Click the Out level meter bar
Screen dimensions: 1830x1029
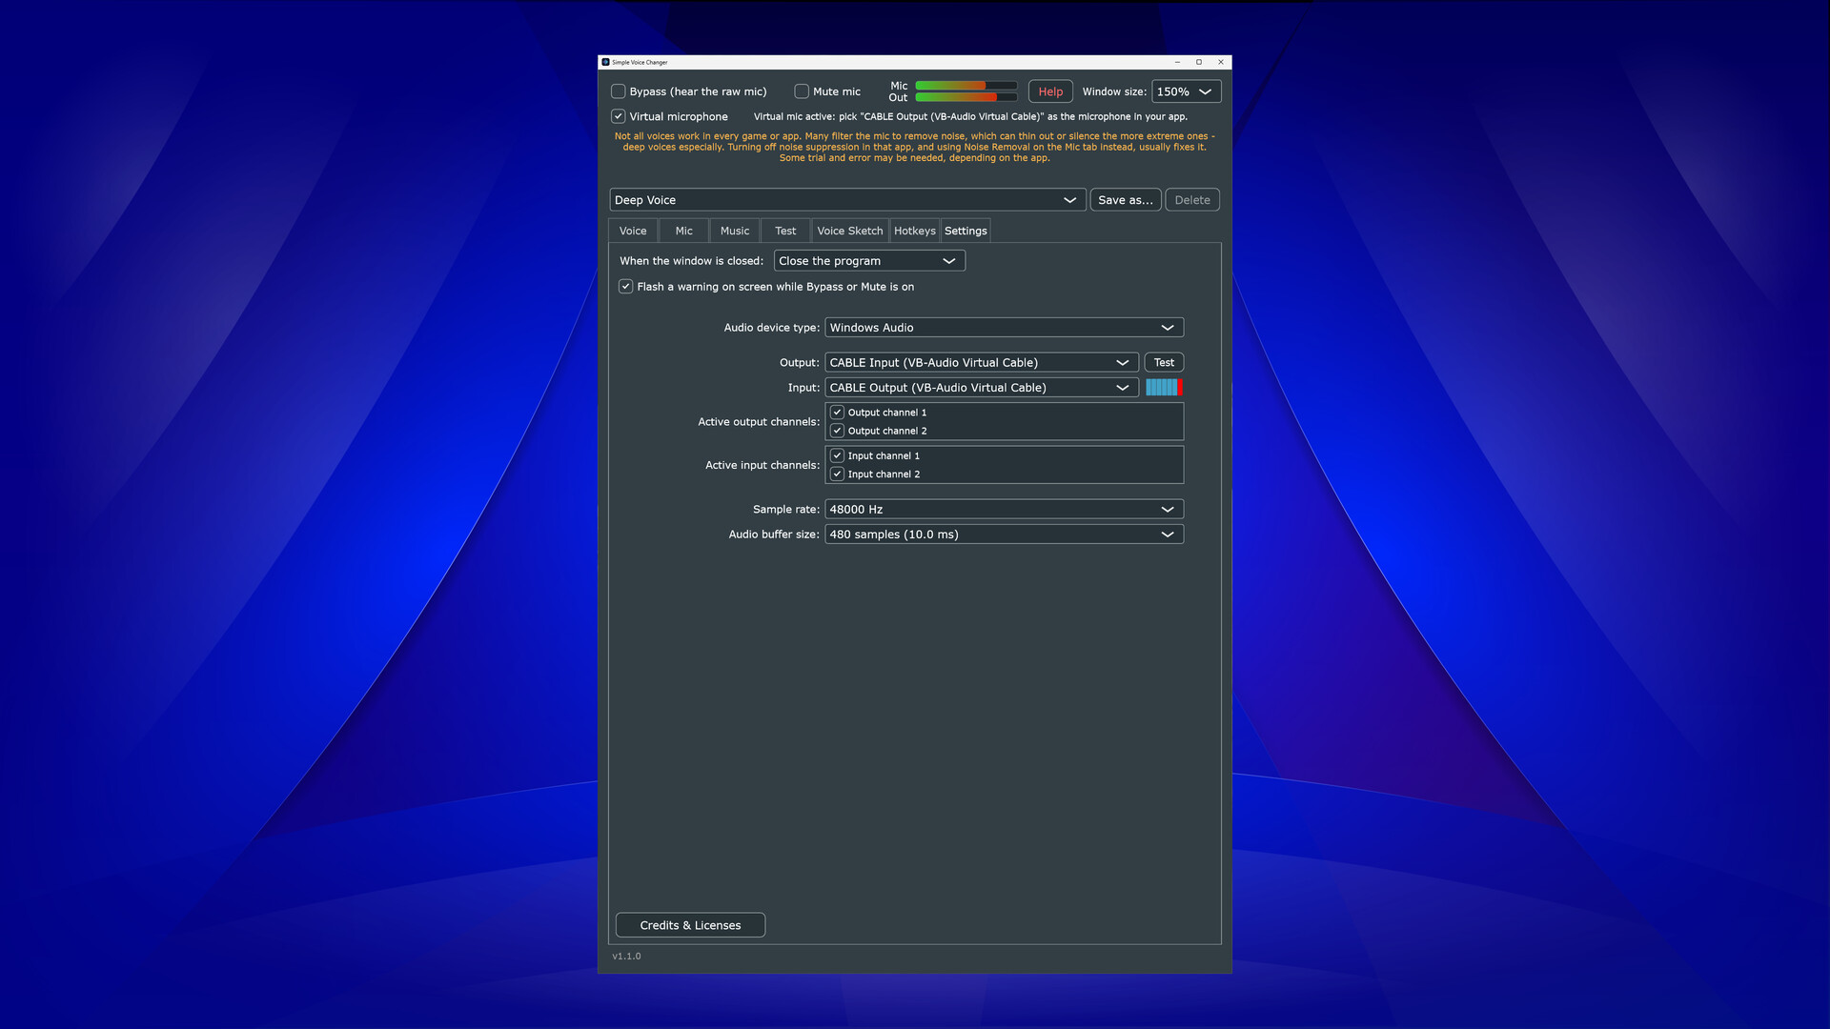tap(966, 97)
